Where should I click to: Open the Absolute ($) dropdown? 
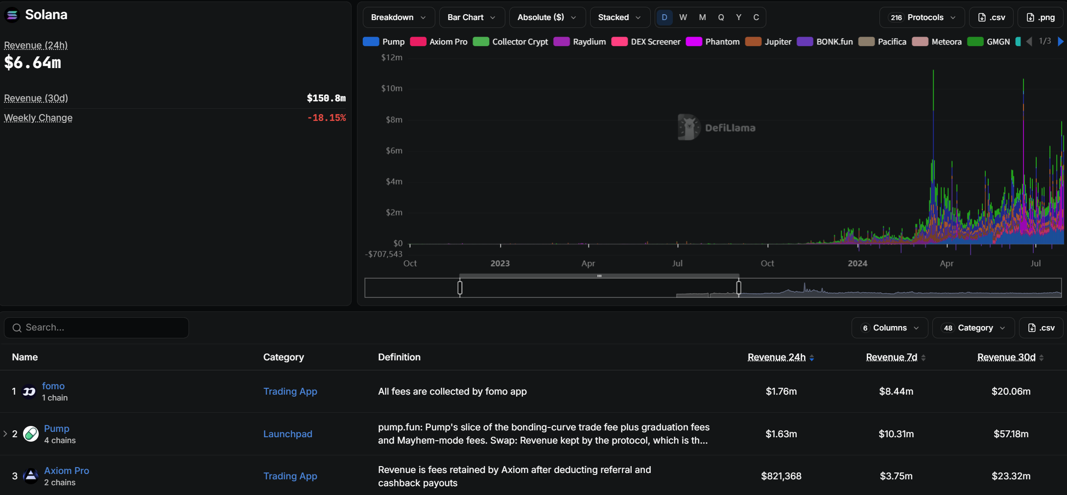[x=547, y=18]
